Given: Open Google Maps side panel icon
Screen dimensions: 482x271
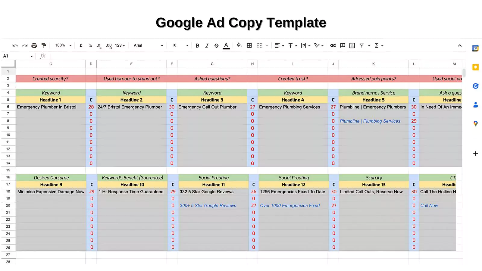Looking at the screenshot, I should tap(475, 123).
